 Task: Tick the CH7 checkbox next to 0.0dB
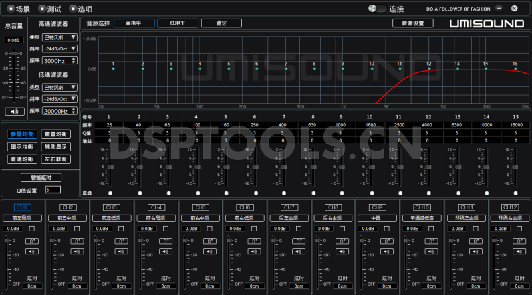coord(299,229)
